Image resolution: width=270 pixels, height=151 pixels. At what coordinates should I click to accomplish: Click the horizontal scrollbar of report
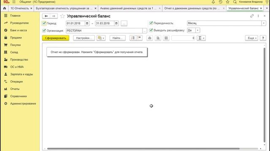143,148
